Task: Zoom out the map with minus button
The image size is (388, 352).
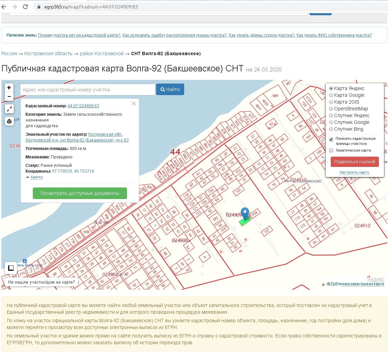Action: pyautogui.click(x=9, y=96)
